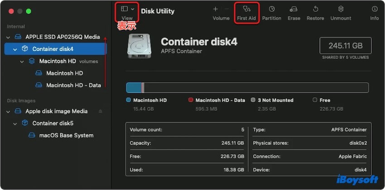Screen dimensions: 385x190
Task: Click the gray 3 Not Mounted swatch
Action: coord(253,100)
